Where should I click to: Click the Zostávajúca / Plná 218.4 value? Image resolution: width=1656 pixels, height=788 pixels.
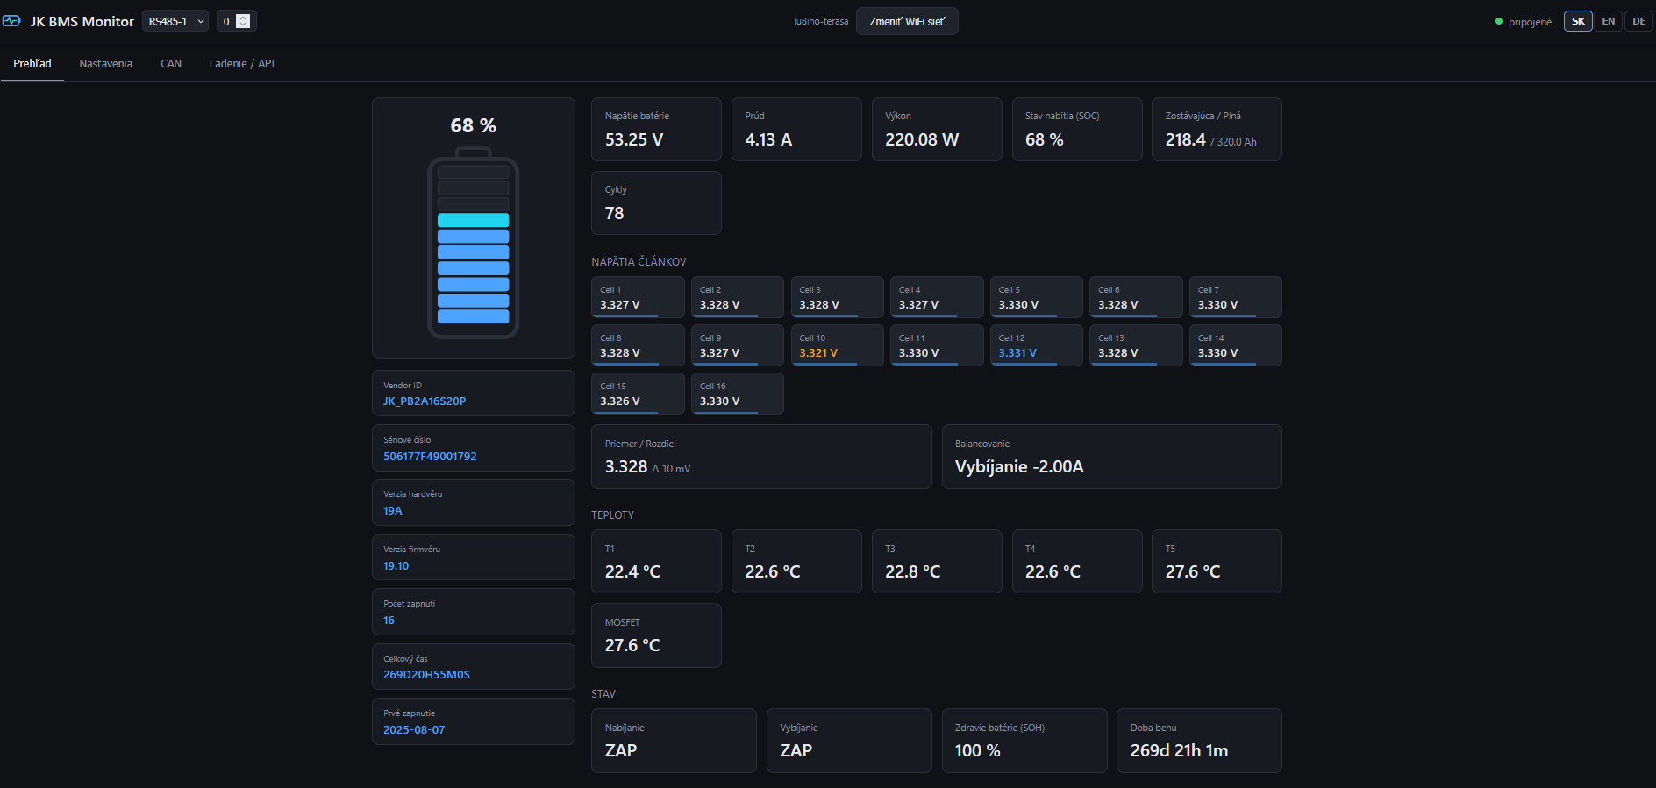coord(1185,139)
